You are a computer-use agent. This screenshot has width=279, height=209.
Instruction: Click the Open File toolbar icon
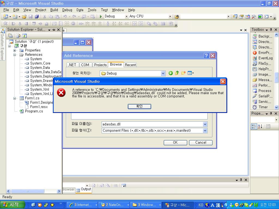[24, 17]
